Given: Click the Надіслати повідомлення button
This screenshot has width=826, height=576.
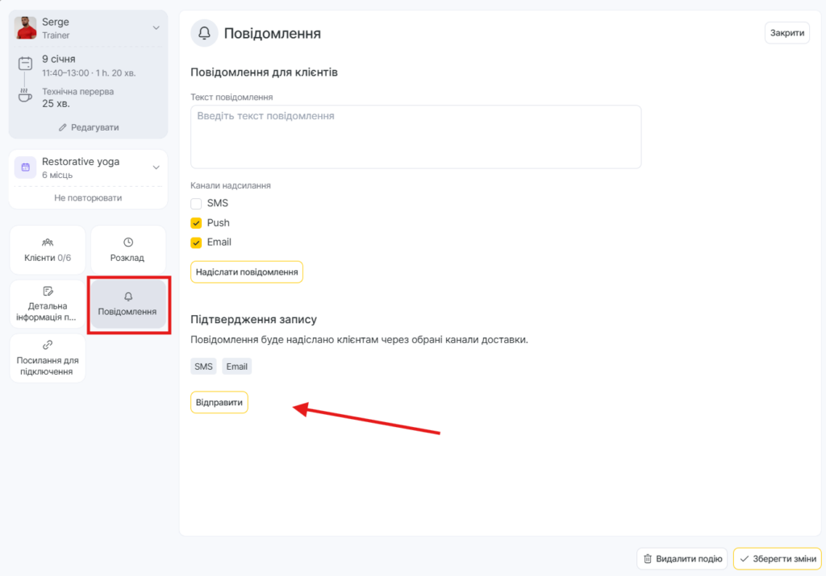Looking at the screenshot, I should [246, 272].
